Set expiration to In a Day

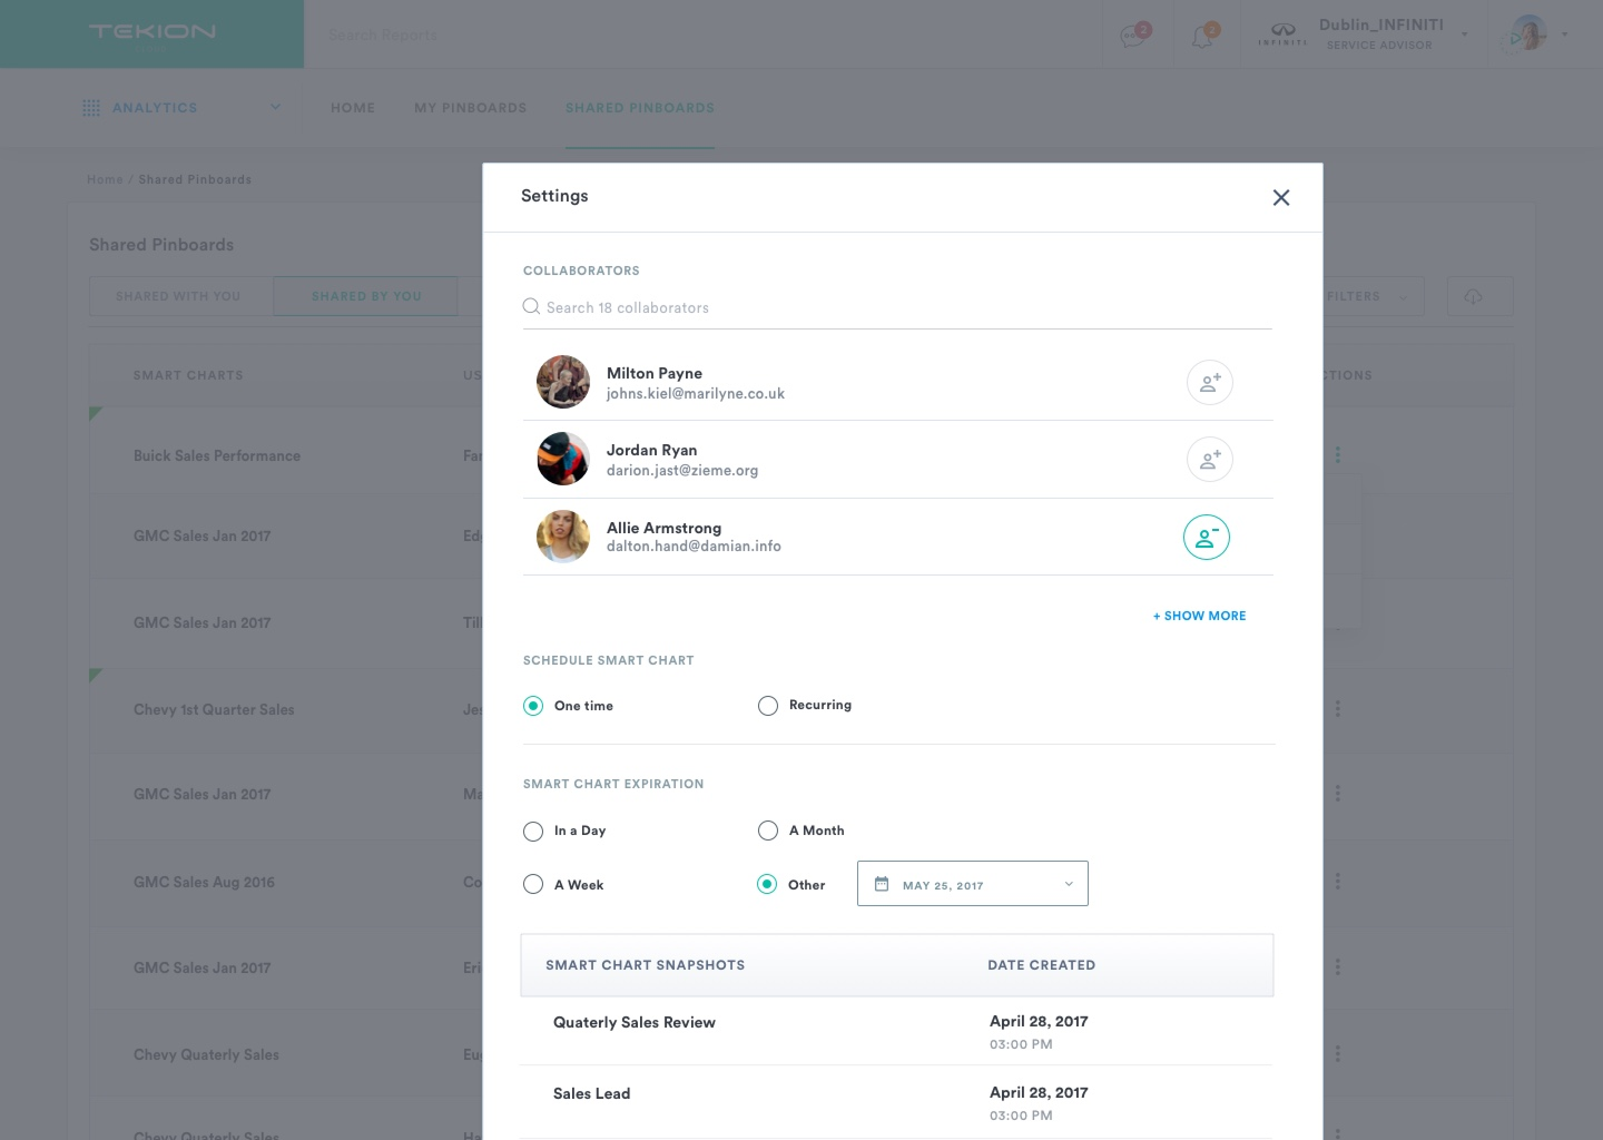pos(533,831)
